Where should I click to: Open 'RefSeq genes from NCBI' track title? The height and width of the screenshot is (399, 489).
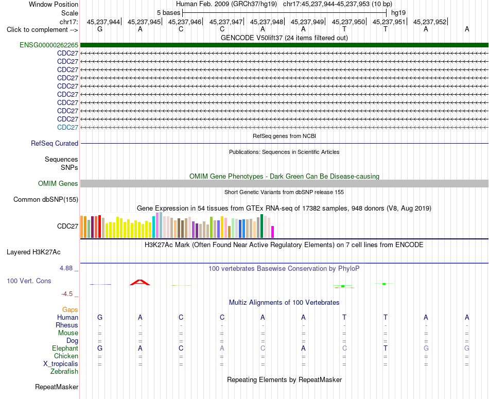pyautogui.click(x=284, y=136)
